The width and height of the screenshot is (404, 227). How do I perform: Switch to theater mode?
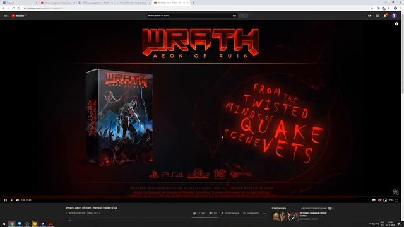391,200
